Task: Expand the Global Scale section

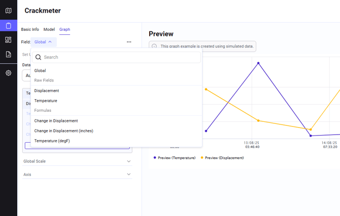Action: click(x=77, y=161)
